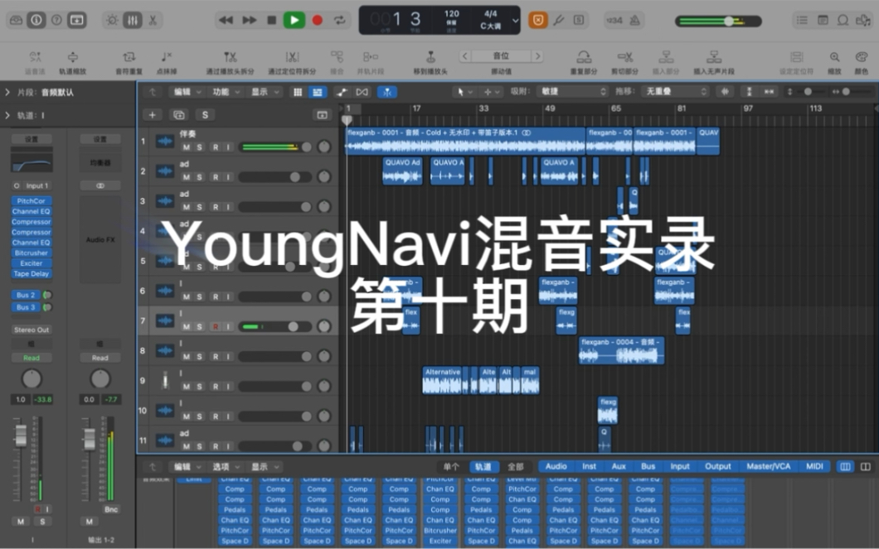The width and height of the screenshot is (879, 549).
Task: Mute the 伴奏 track
Action: 186,147
